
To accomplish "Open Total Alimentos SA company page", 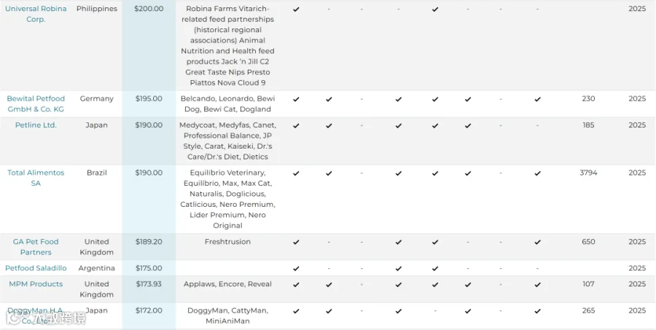I will (36, 178).
